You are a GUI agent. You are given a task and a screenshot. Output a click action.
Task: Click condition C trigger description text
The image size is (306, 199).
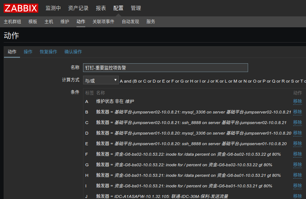pyautogui.click(x=191, y=123)
